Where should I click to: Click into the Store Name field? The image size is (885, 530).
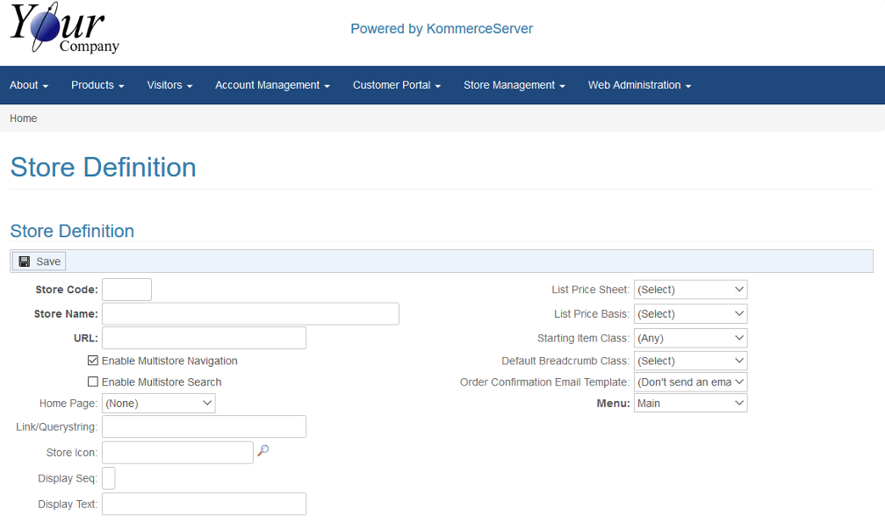point(250,313)
